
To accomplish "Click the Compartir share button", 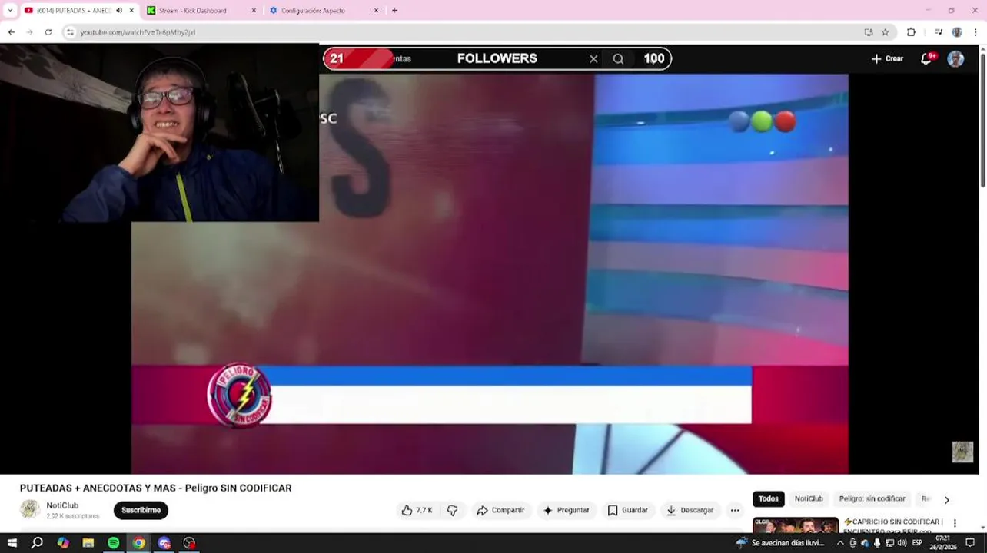I will [500, 510].
